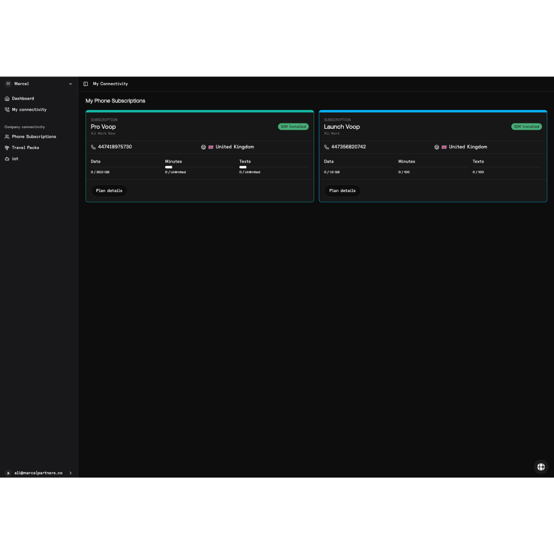
Task: Click the Dashboard home icon
Action: (7, 98)
